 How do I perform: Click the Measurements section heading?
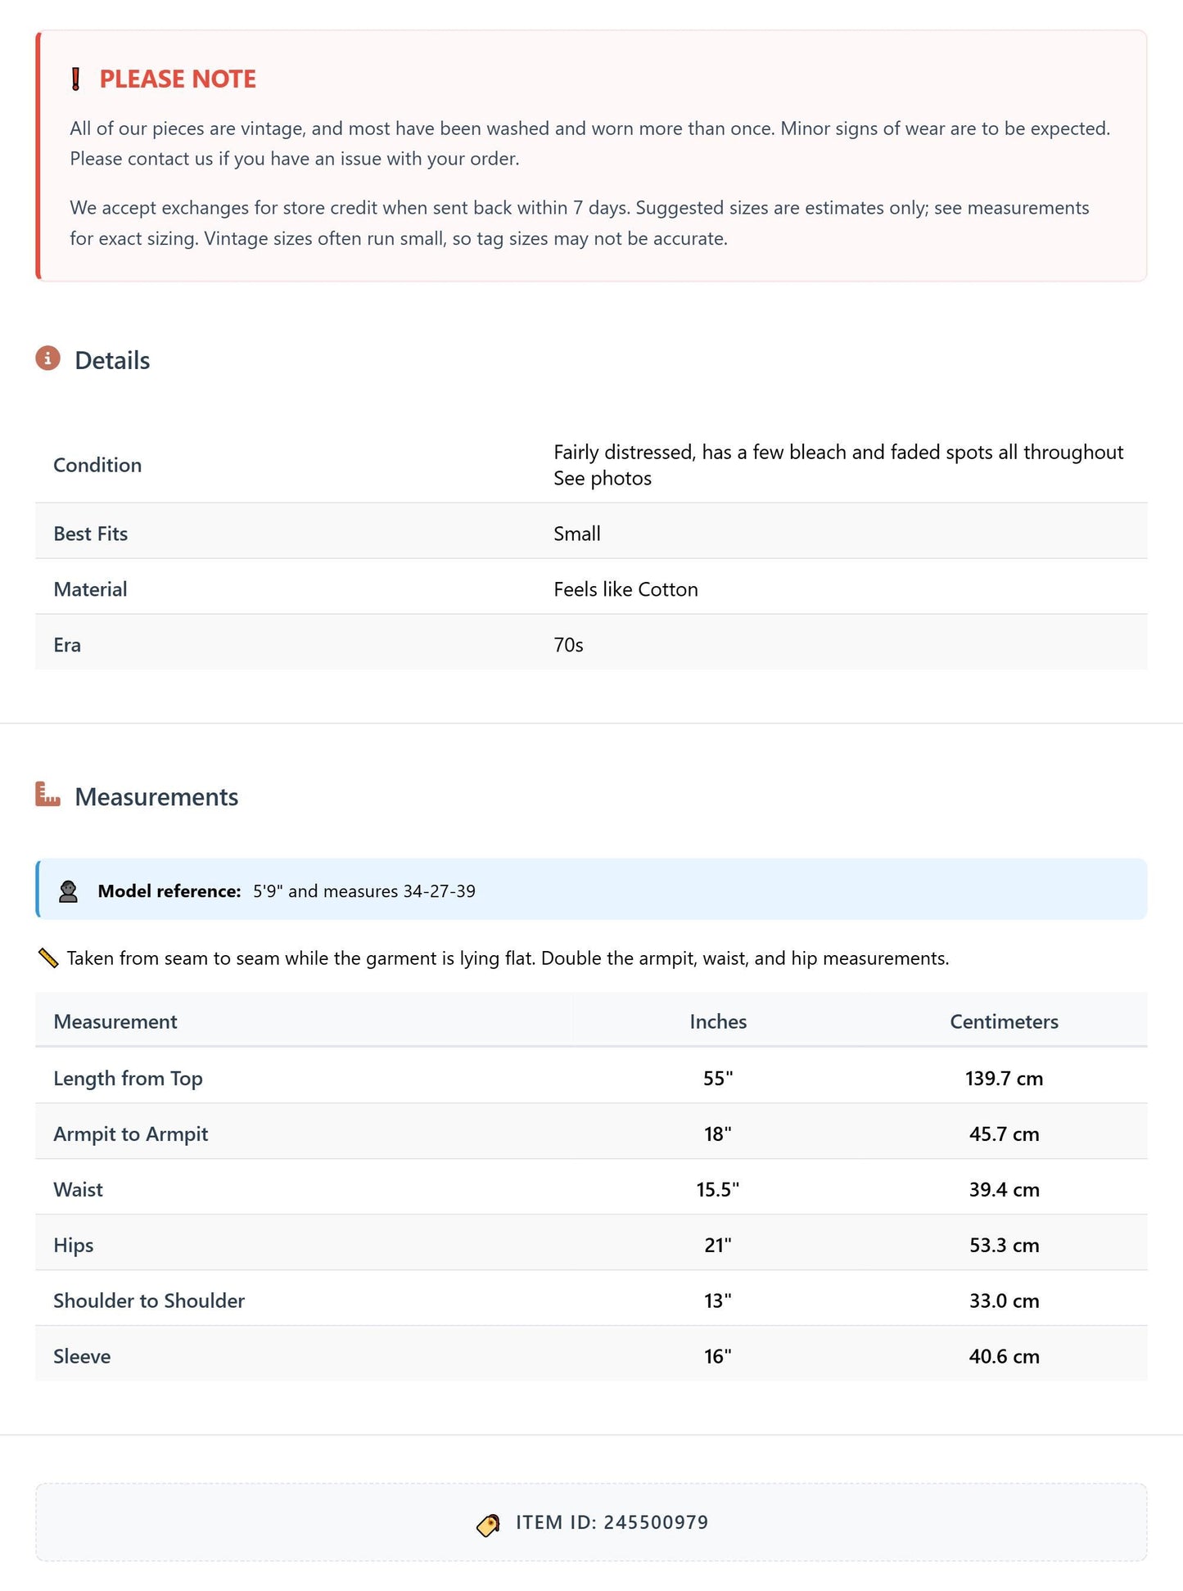tap(156, 797)
